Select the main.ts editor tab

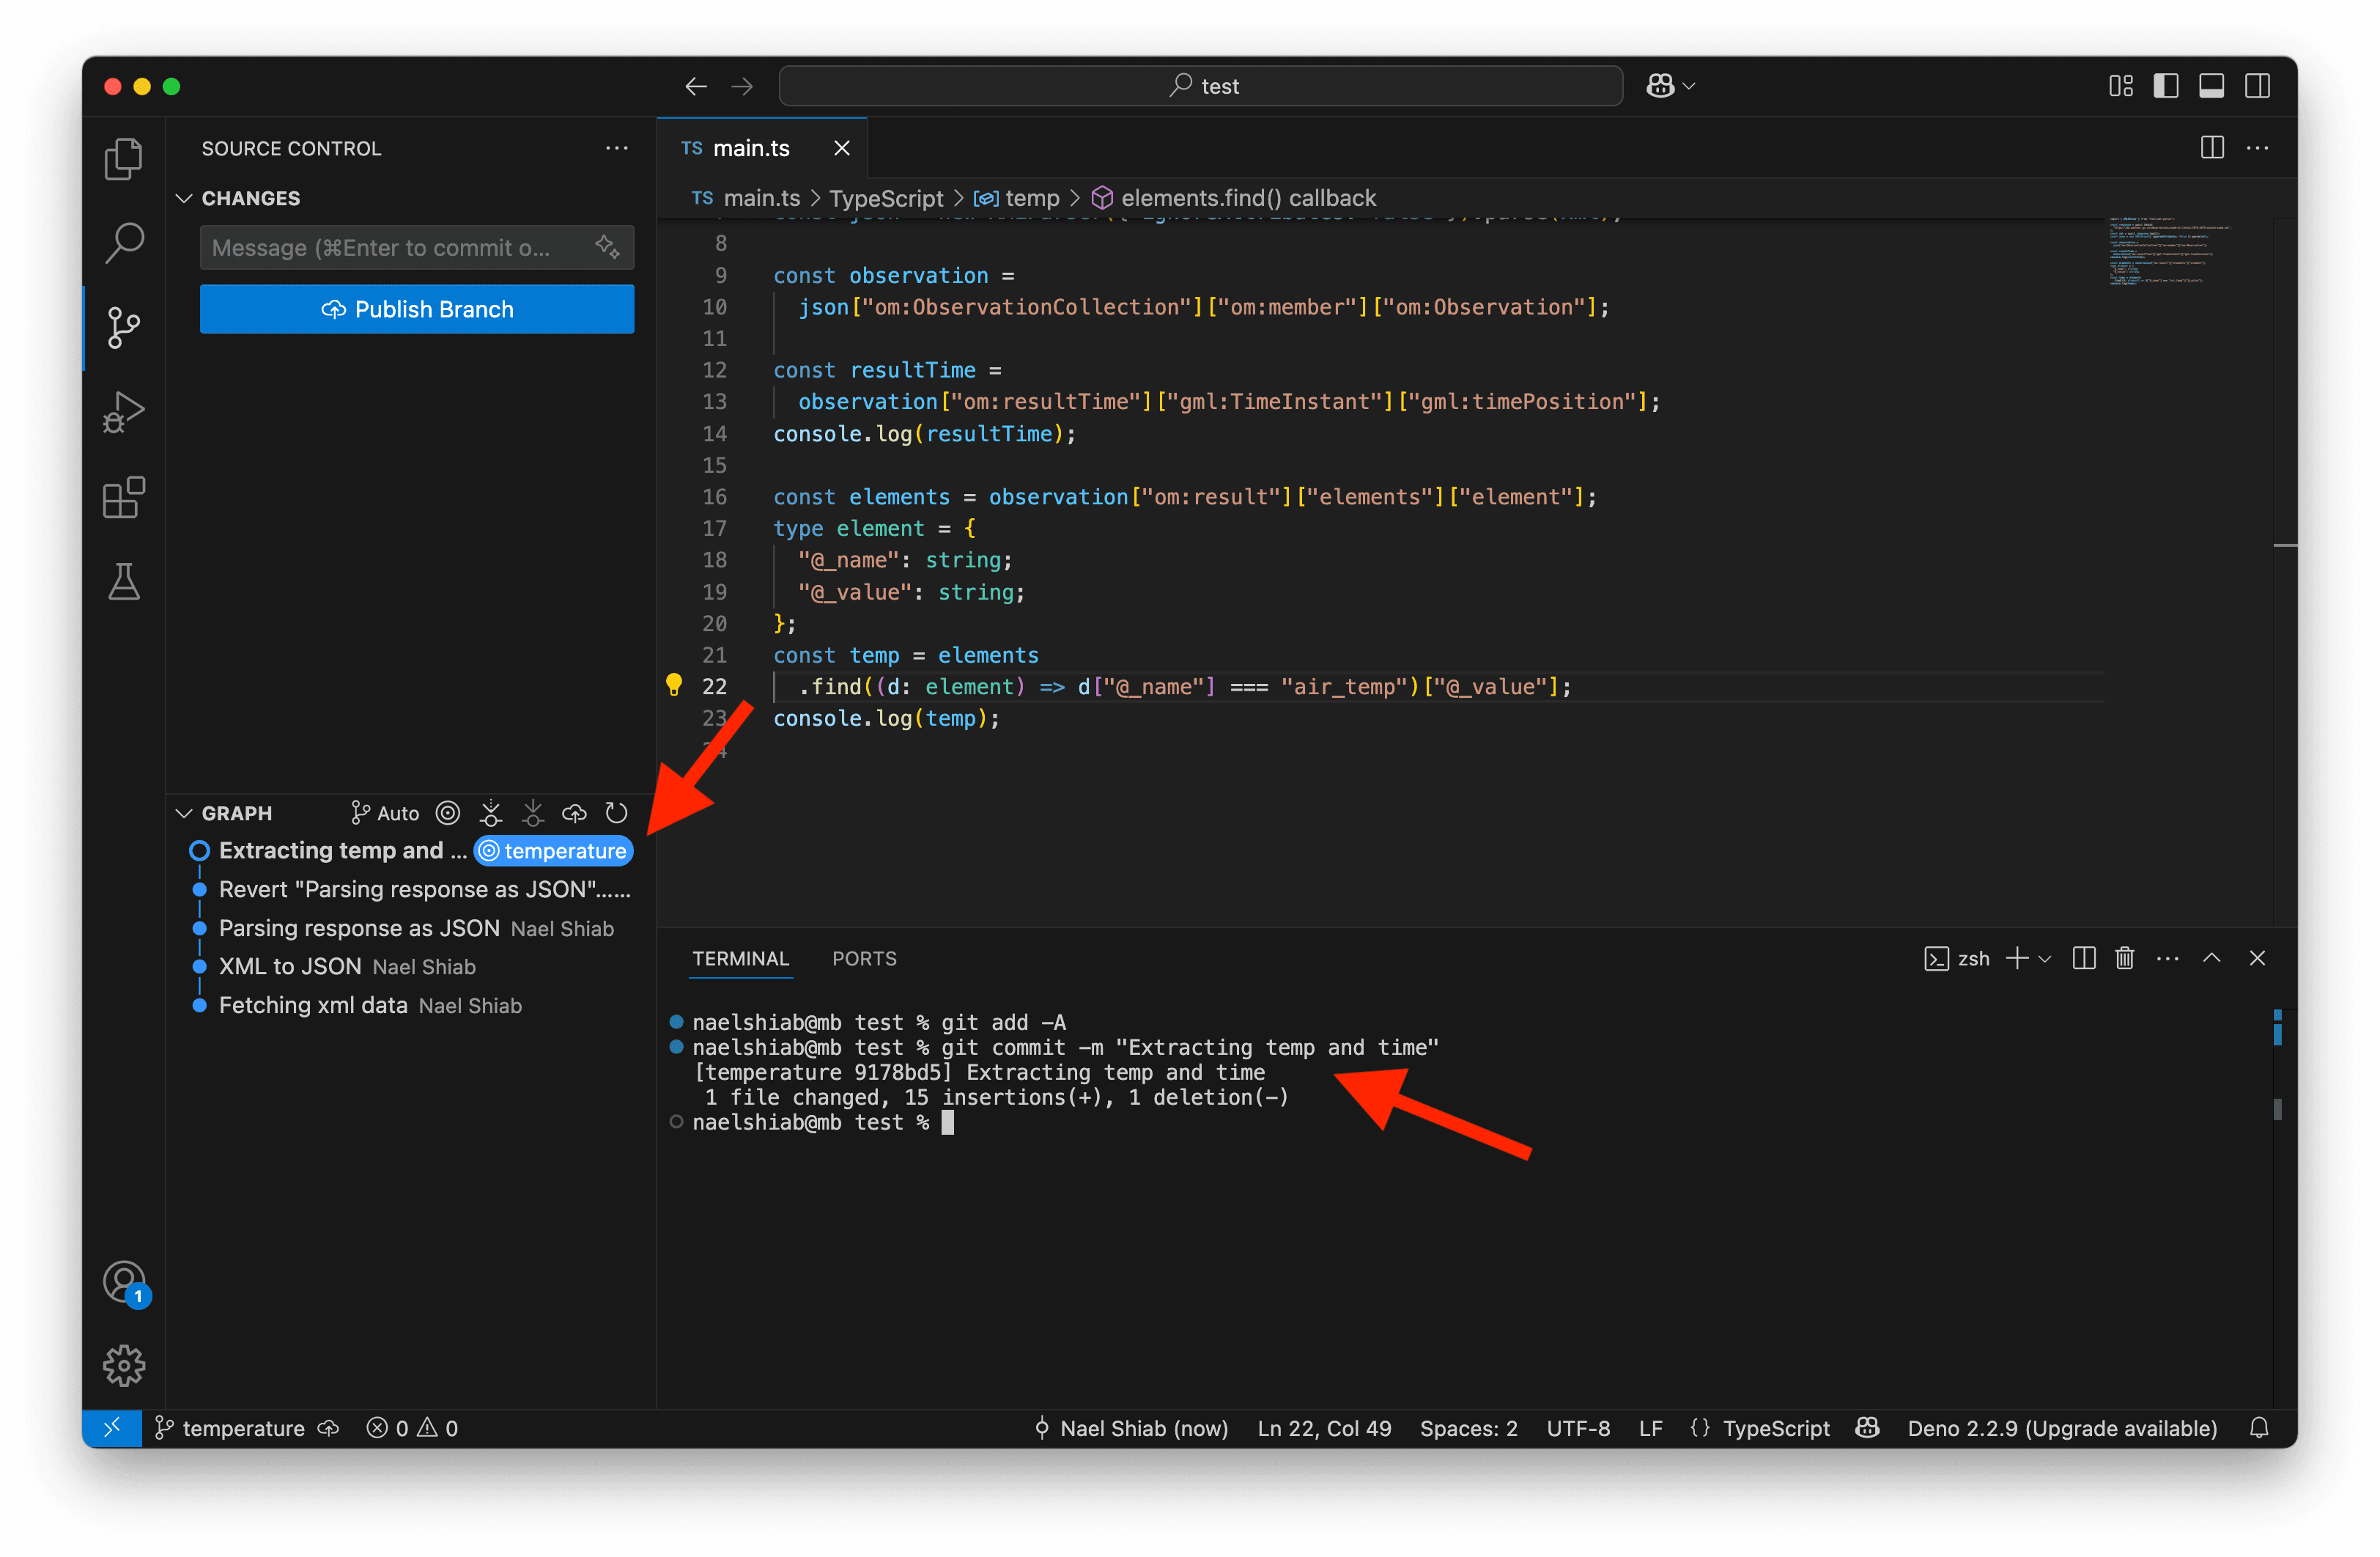click(x=751, y=148)
